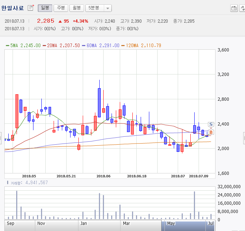Switch to the 월봉 monthly chart tab
This screenshot has width=245, height=231.
[77, 8]
